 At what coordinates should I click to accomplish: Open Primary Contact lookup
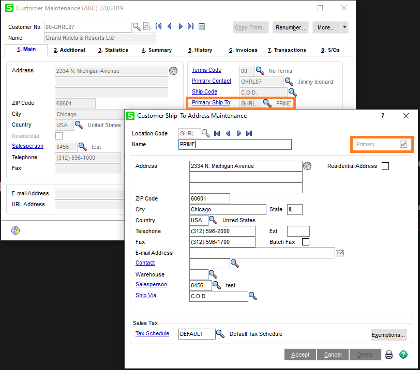[x=289, y=81]
